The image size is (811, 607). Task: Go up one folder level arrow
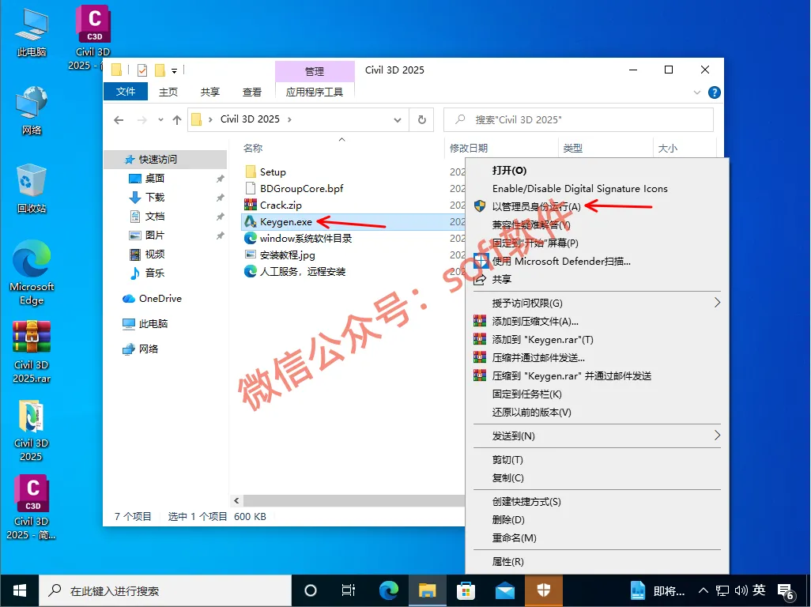coord(177,120)
